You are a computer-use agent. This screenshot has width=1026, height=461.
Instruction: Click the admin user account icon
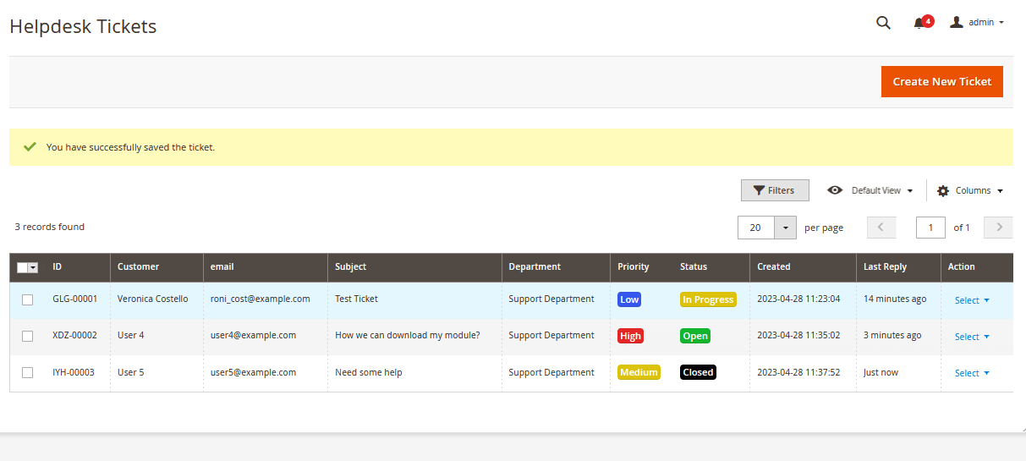[957, 22]
